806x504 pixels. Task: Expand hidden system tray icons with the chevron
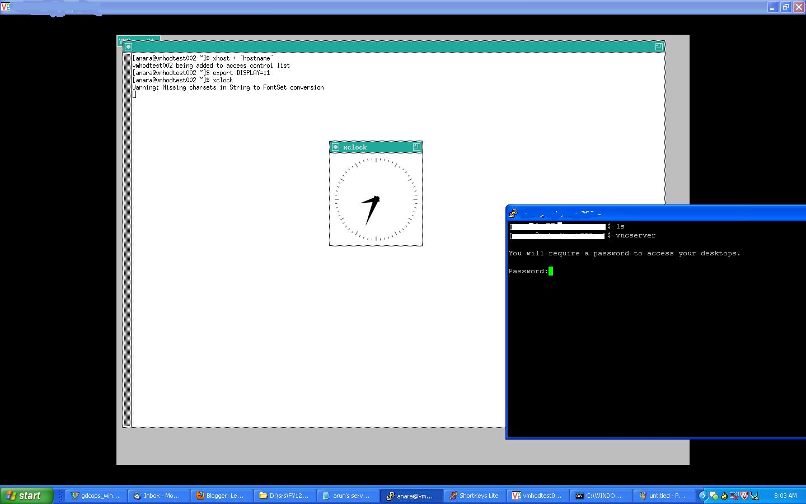tap(704, 496)
